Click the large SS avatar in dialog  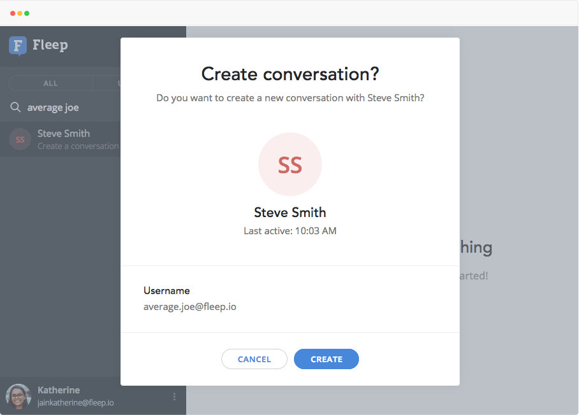point(290,164)
